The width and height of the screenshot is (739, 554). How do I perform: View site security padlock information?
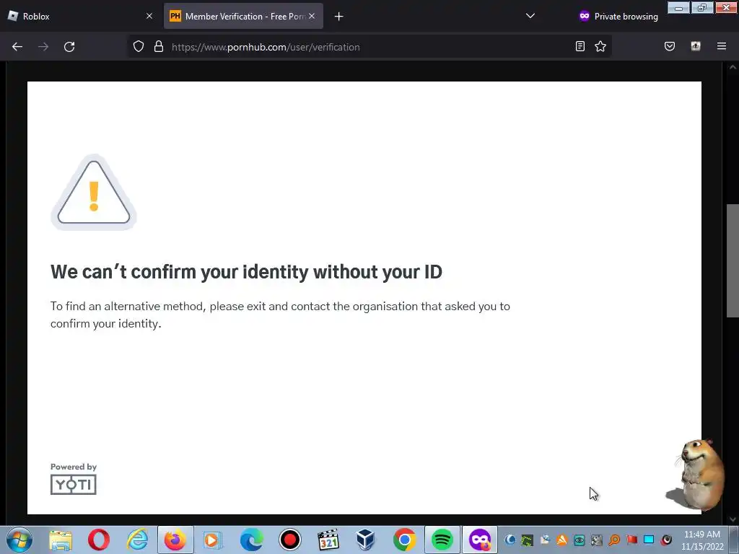(x=159, y=47)
